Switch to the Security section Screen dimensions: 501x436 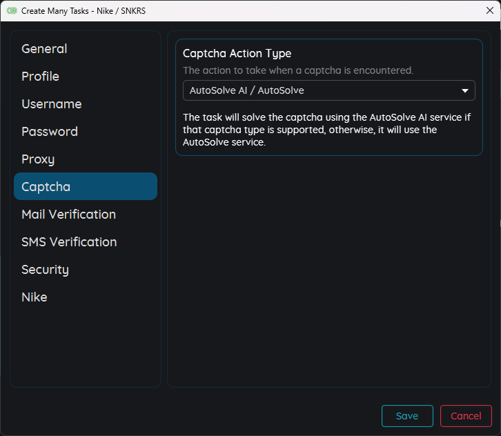[45, 270]
